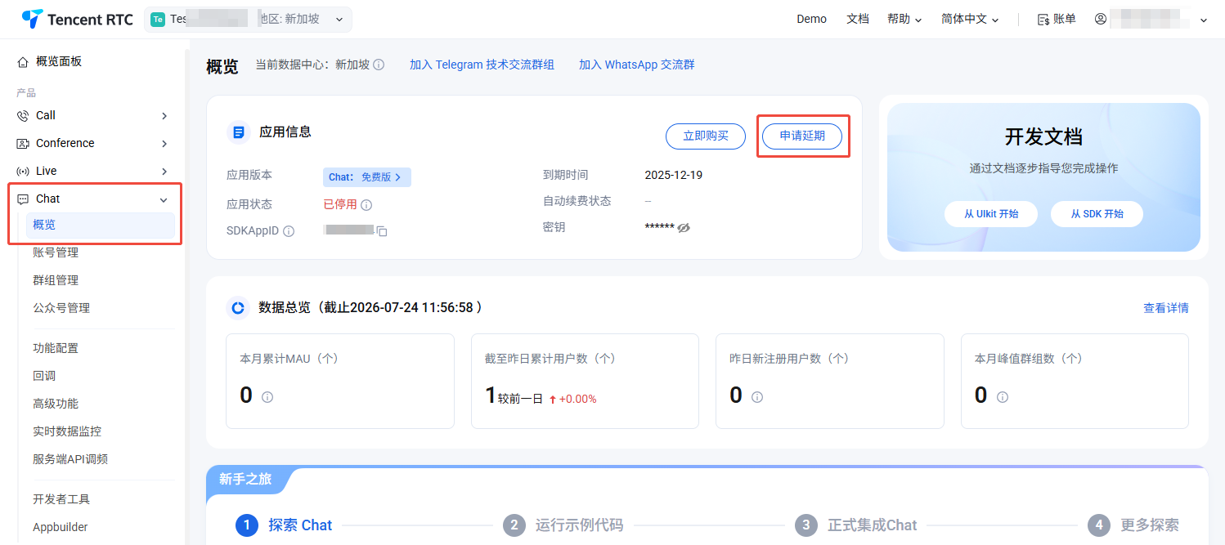The width and height of the screenshot is (1225, 545).
Task: Click info icon under 本月累计MAU
Action: point(267,396)
